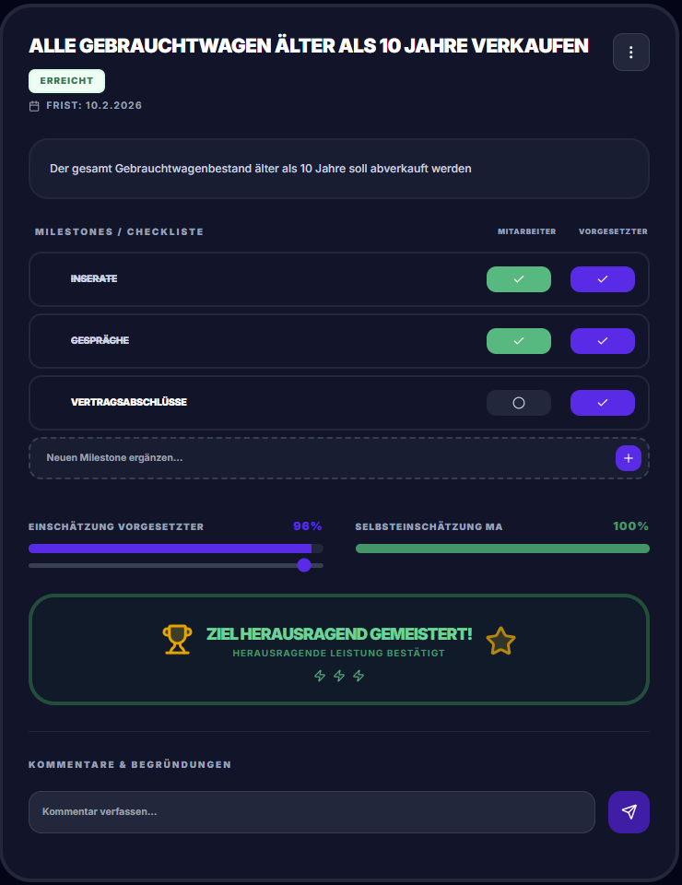Click the star icon in achievement banner
Viewport: 682px width, 885px height.
point(500,641)
